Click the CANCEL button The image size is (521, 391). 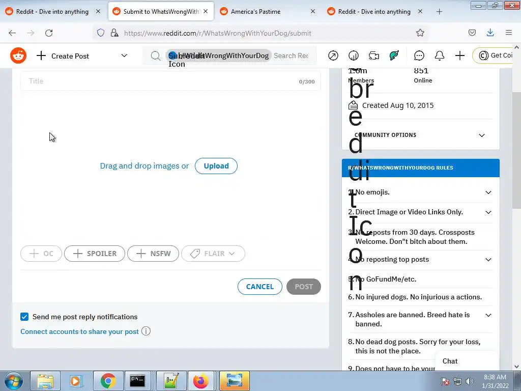[260, 287]
